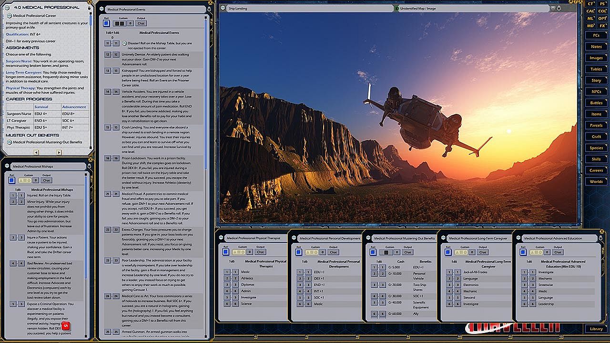Open the NPCs sidebar tab
Viewport: 610px width, 343px height.
pos(596,91)
